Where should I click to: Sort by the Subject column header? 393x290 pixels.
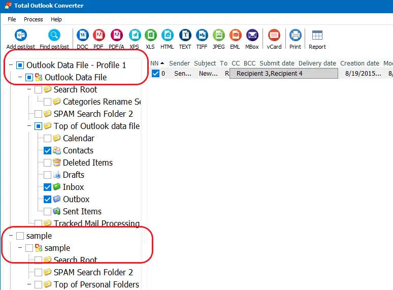(x=205, y=63)
